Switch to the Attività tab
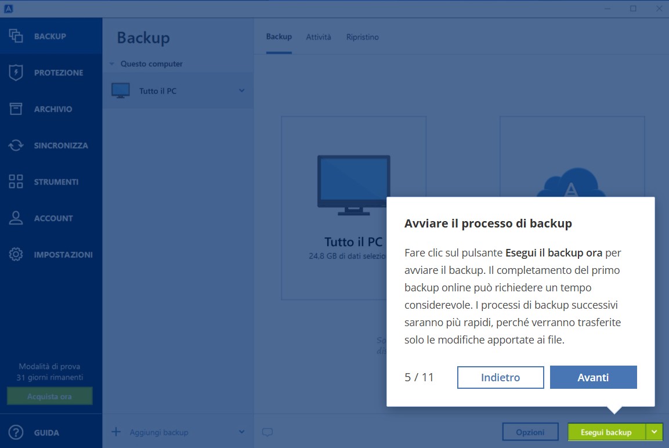The height and width of the screenshot is (448, 669). (x=319, y=37)
